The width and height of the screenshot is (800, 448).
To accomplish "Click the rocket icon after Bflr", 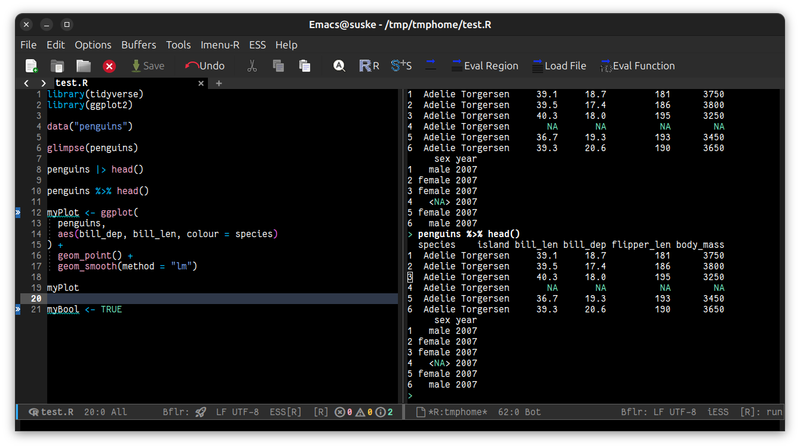I will pos(201,412).
